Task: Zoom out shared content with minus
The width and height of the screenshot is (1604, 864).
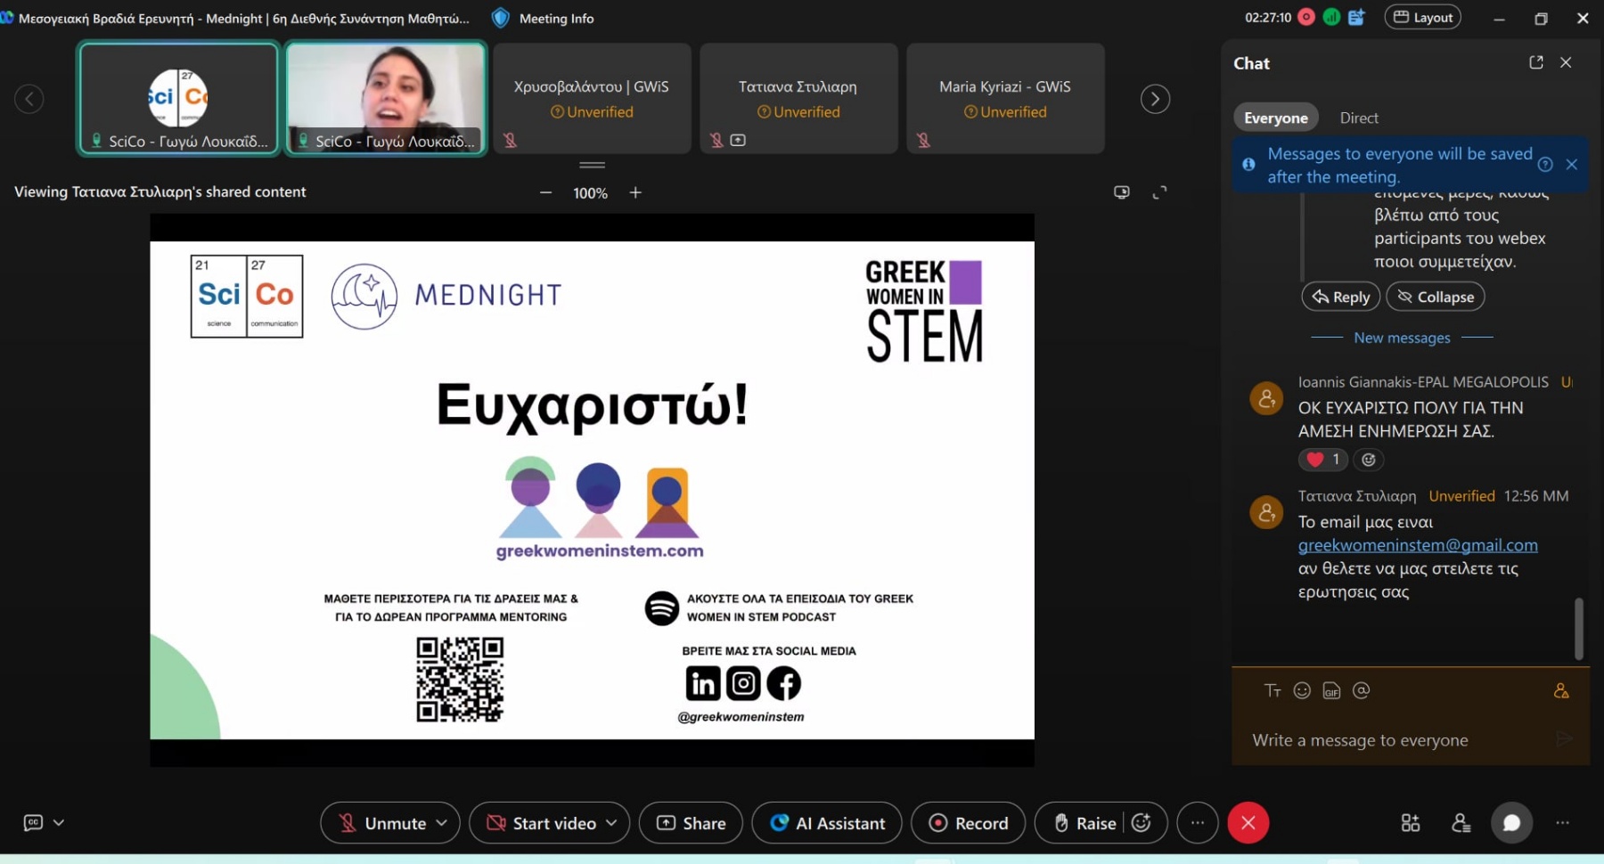Action: pos(545,192)
